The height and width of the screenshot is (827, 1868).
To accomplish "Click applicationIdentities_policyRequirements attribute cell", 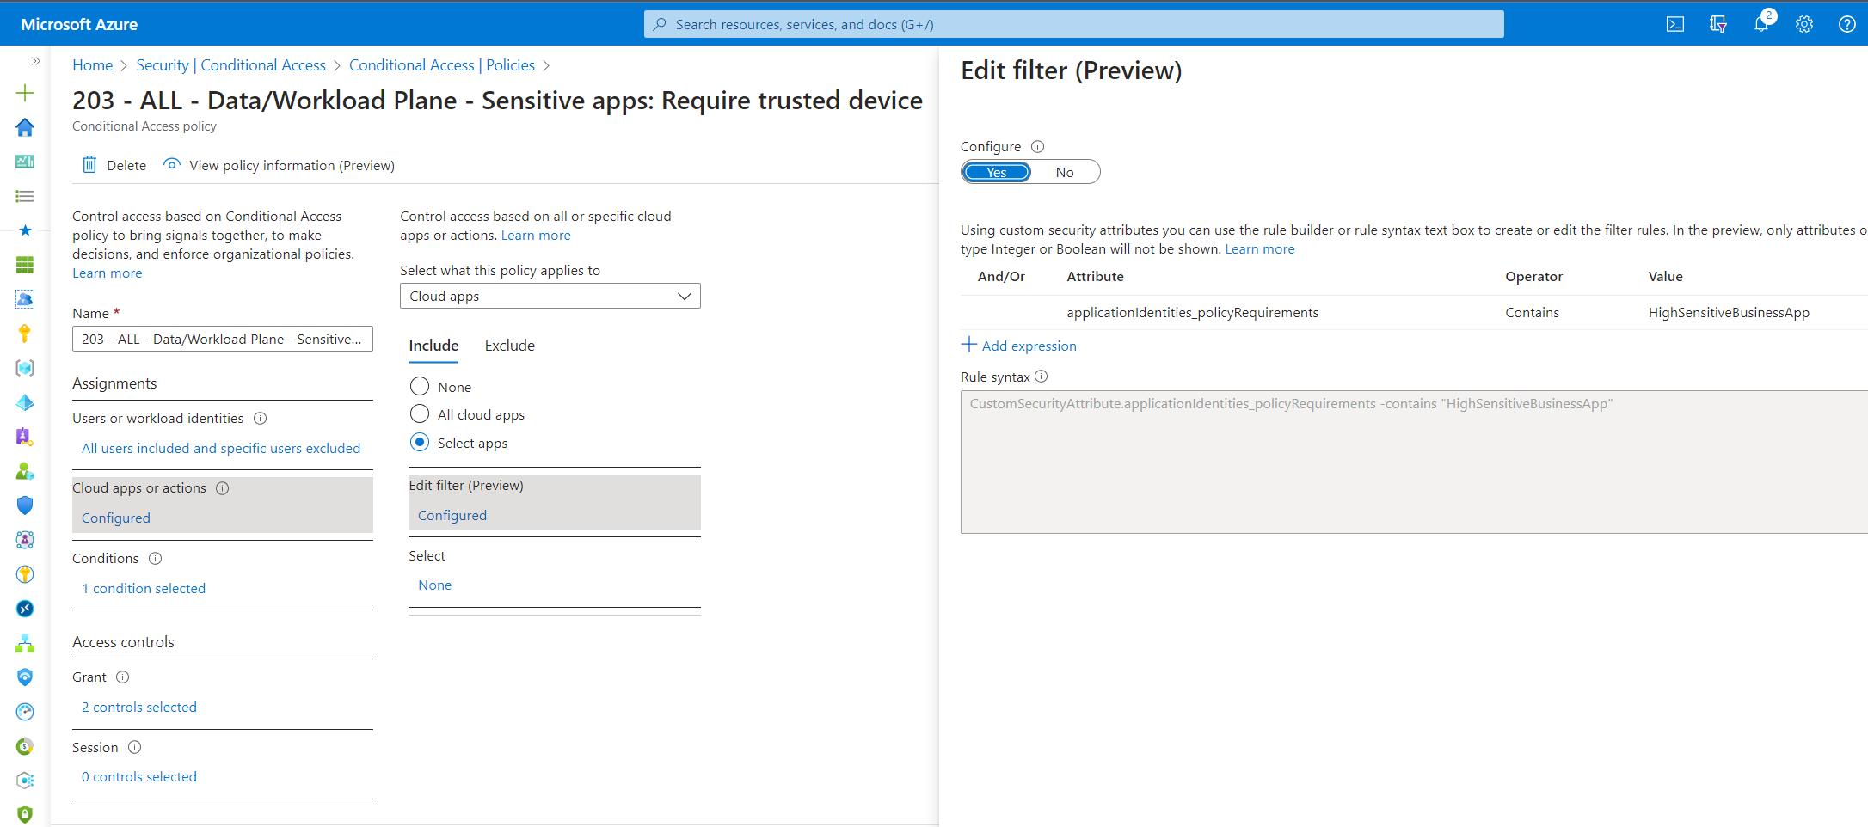I will [1192, 313].
